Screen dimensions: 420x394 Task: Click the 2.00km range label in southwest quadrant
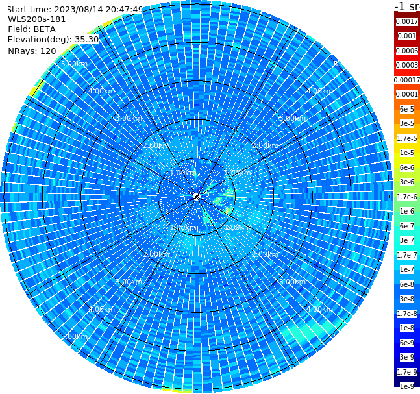(x=156, y=254)
